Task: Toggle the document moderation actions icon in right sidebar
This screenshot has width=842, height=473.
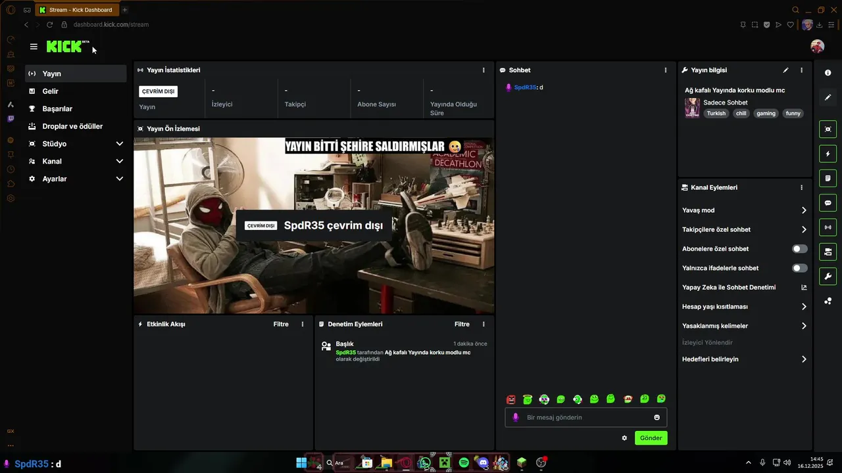Action: pyautogui.click(x=828, y=178)
